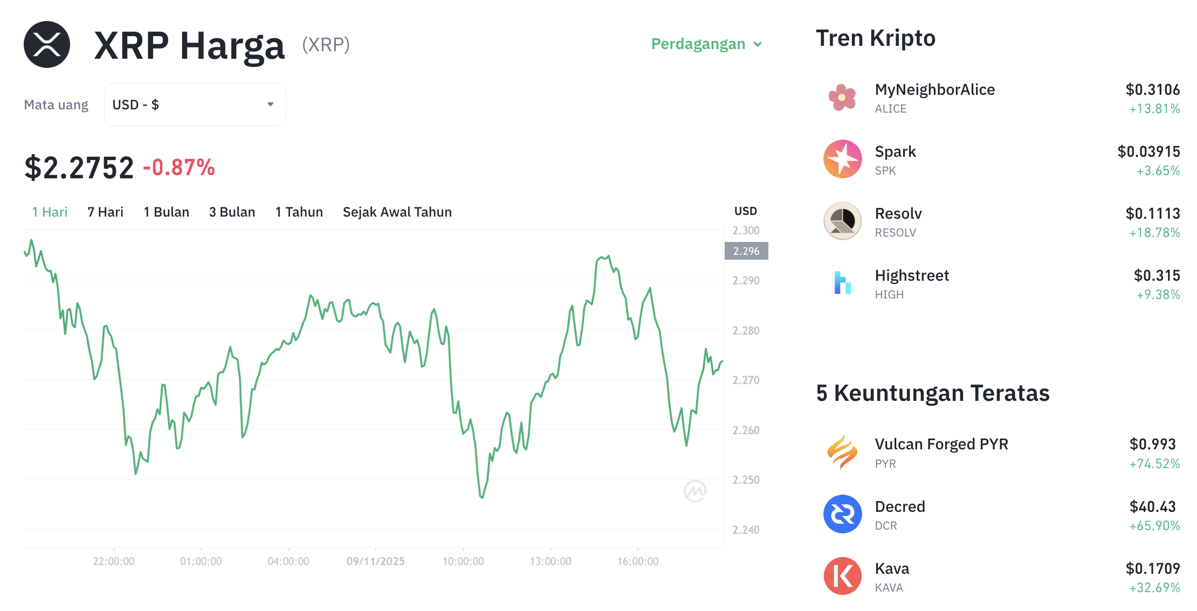Open the Highstreet coin page
Screen dimensions: 1197x611
(x=912, y=275)
